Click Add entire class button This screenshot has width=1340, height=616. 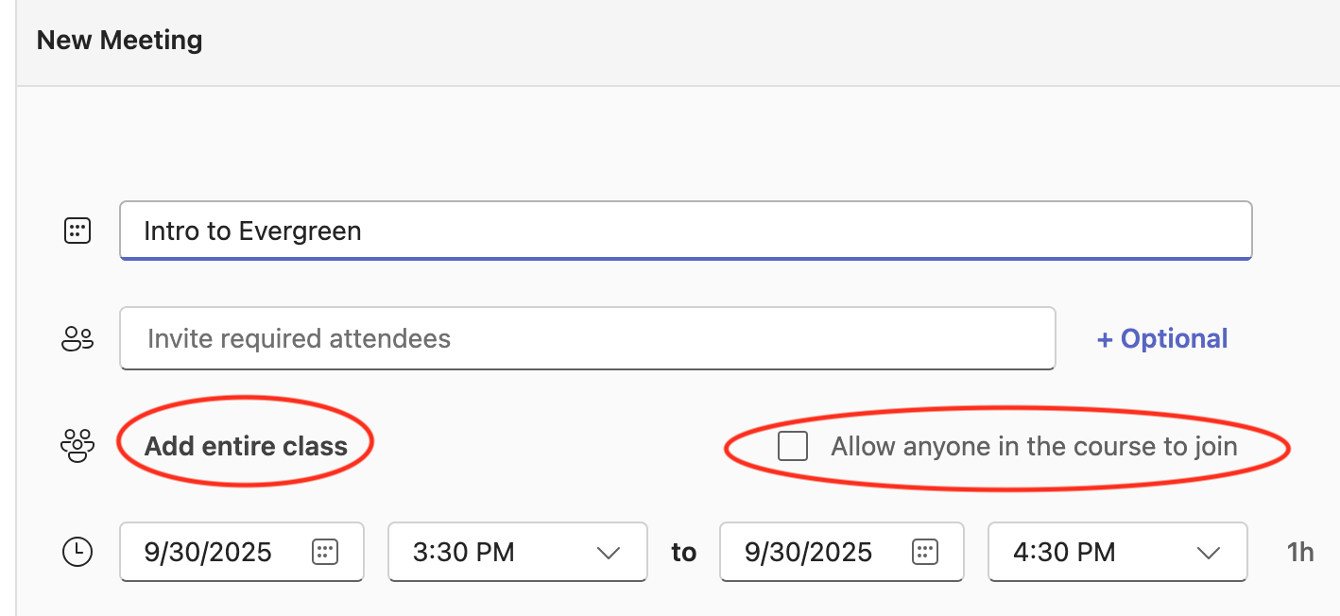click(x=246, y=446)
